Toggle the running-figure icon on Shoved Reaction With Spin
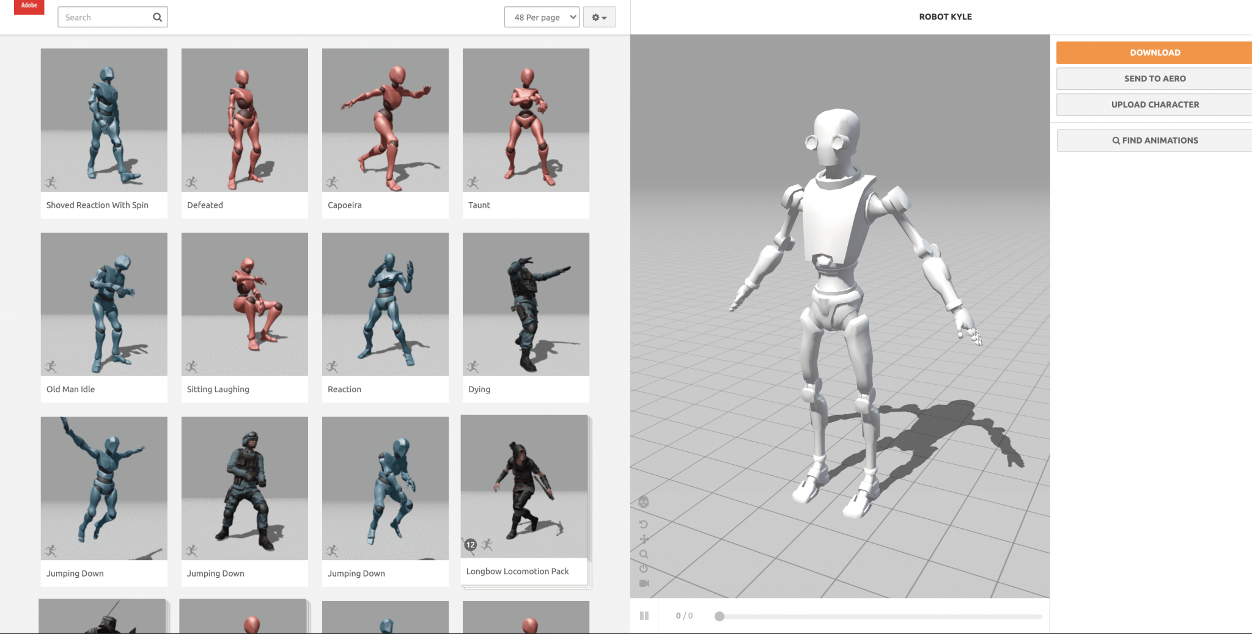 tap(52, 181)
